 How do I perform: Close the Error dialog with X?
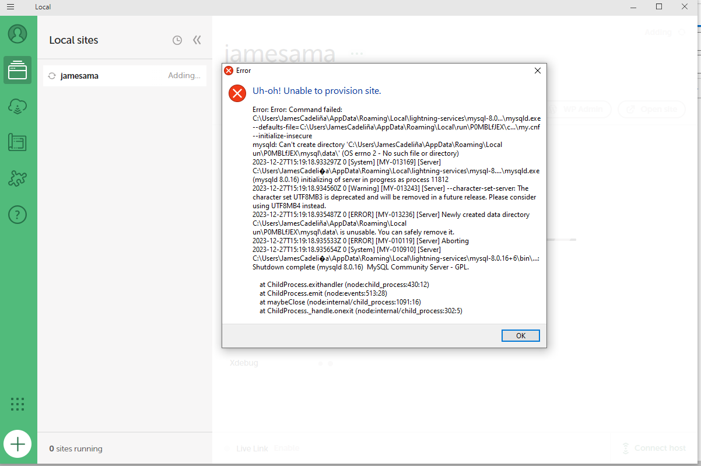[x=538, y=71]
